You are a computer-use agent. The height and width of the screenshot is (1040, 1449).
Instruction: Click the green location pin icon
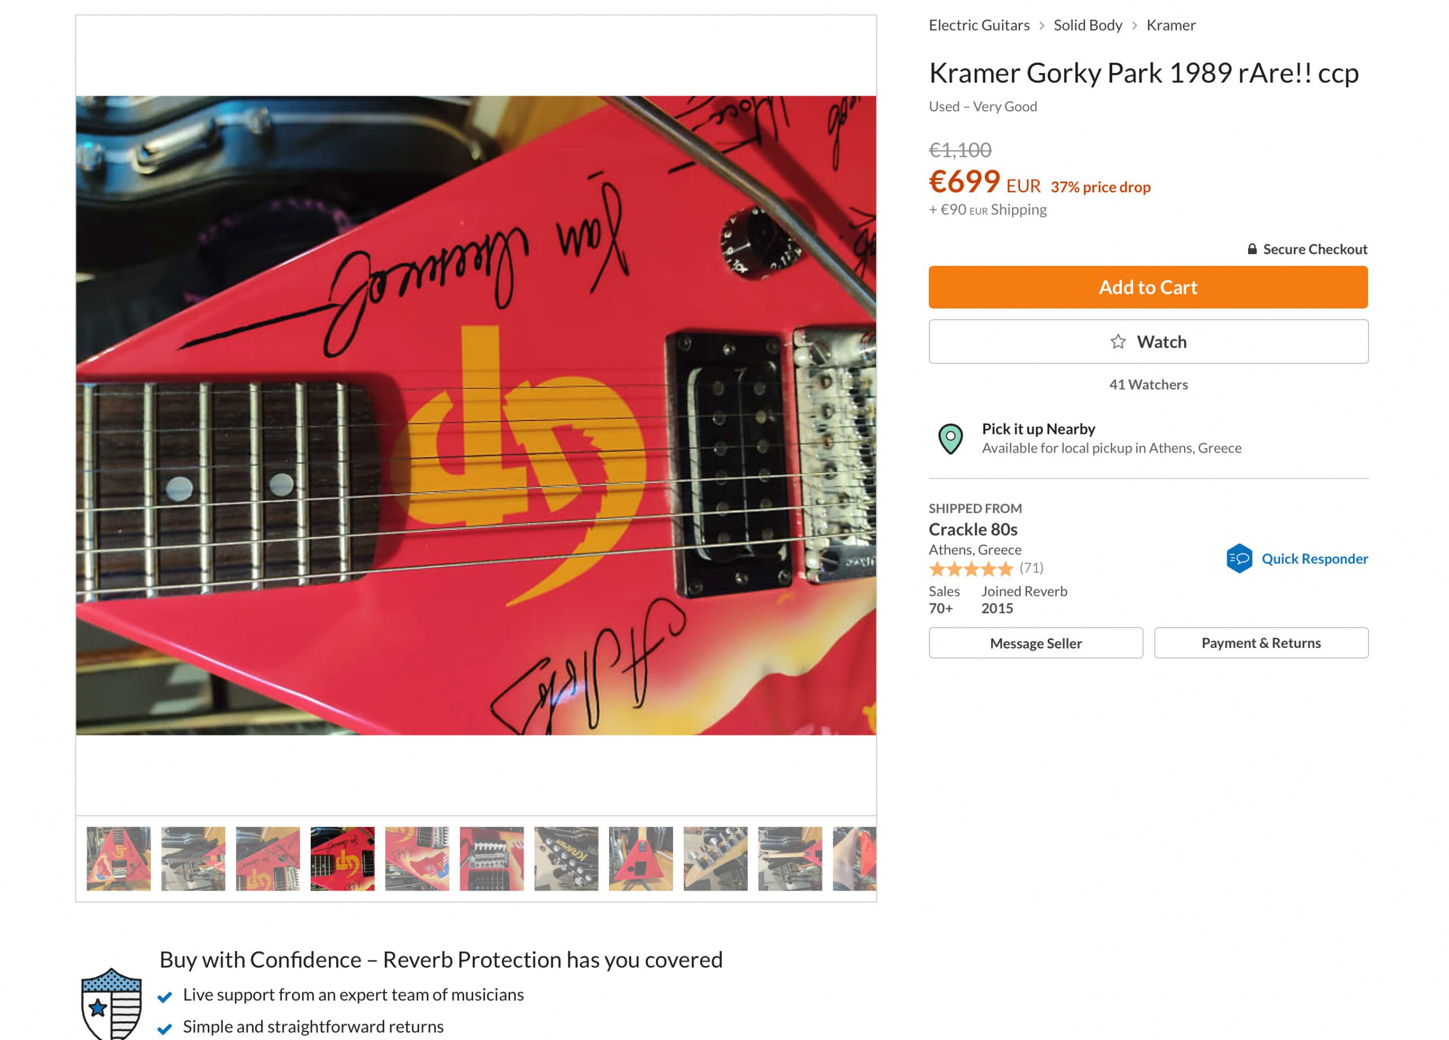tap(950, 439)
